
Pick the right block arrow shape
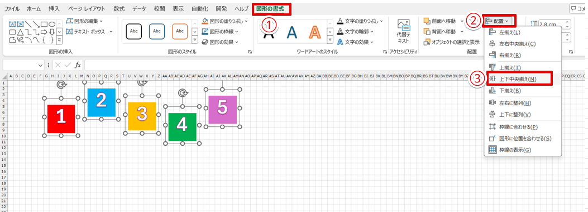44,32
